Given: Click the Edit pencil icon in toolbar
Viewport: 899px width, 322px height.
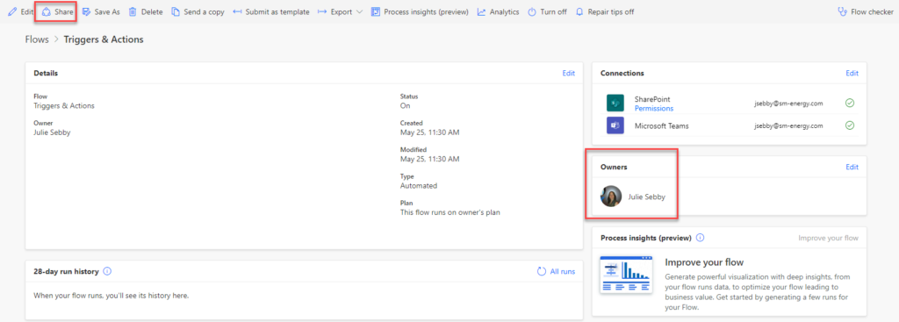Looking at the screenshot, I should point(12,11).
